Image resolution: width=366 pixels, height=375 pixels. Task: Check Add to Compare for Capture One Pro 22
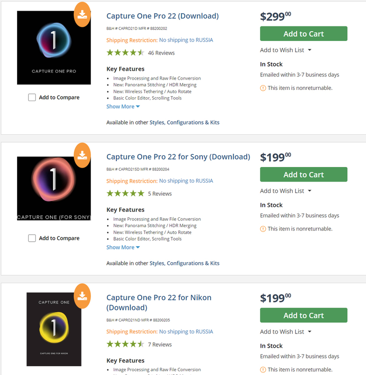point(32,97)
